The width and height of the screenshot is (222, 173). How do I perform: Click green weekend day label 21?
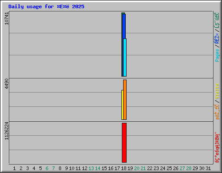pyautogui.click(x=143, y=168)
